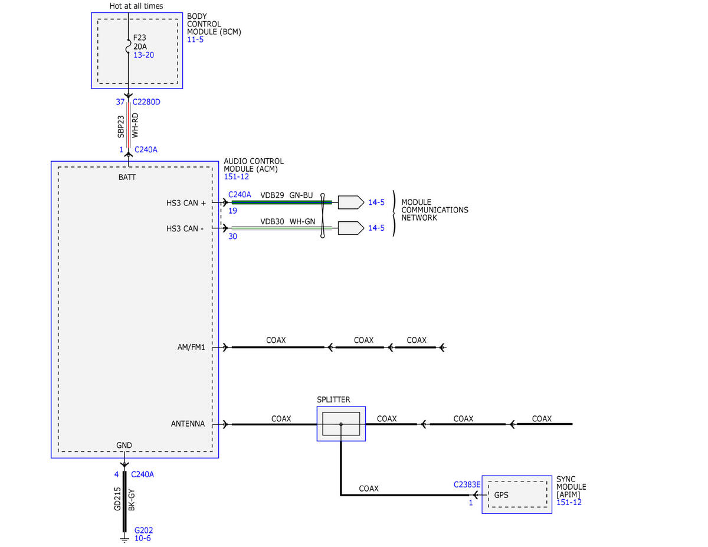Screen dimensions: 708x547
Task: Open the 151-12 SYNC module link
Action: point(569,502)
